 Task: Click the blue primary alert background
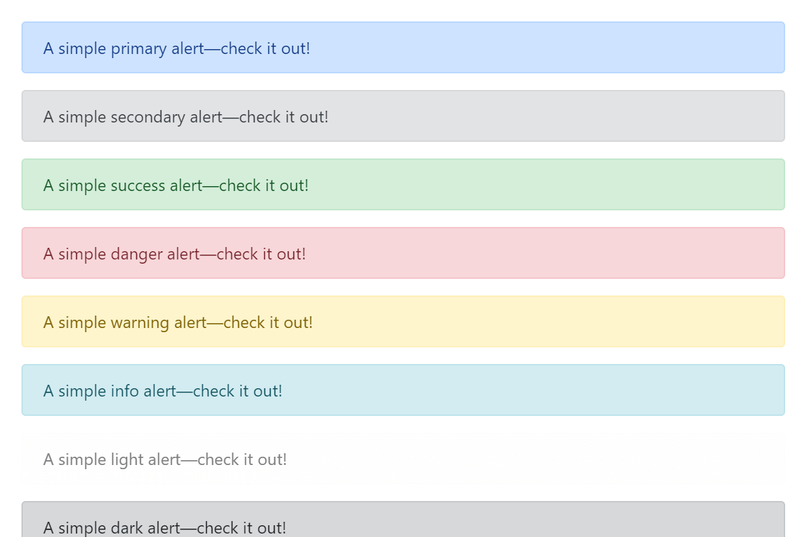coord(553,47)
